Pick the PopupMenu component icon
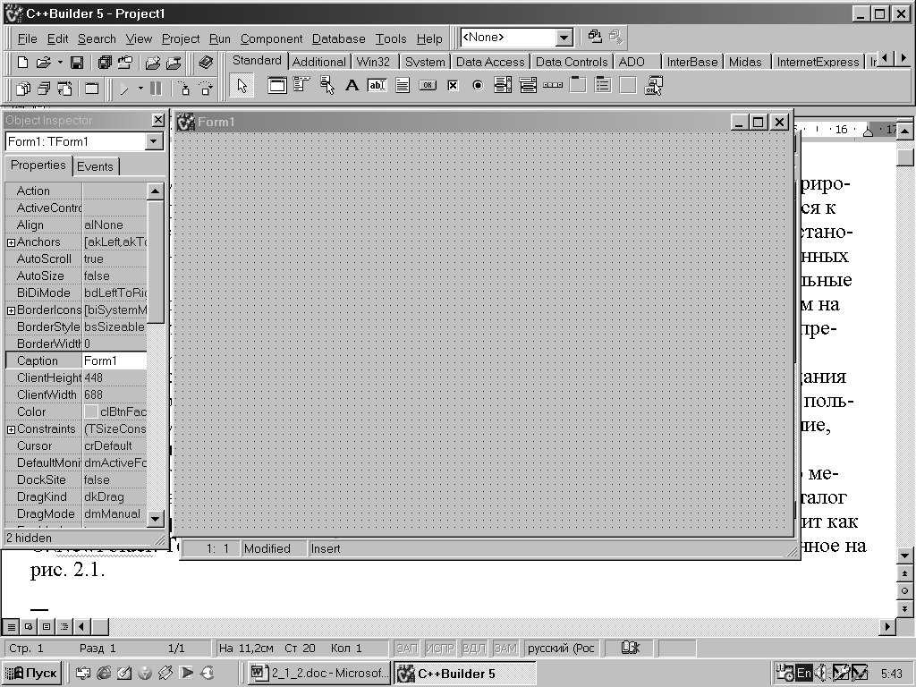This screenshot has width=916, height=687. click(x=327, y=86)
